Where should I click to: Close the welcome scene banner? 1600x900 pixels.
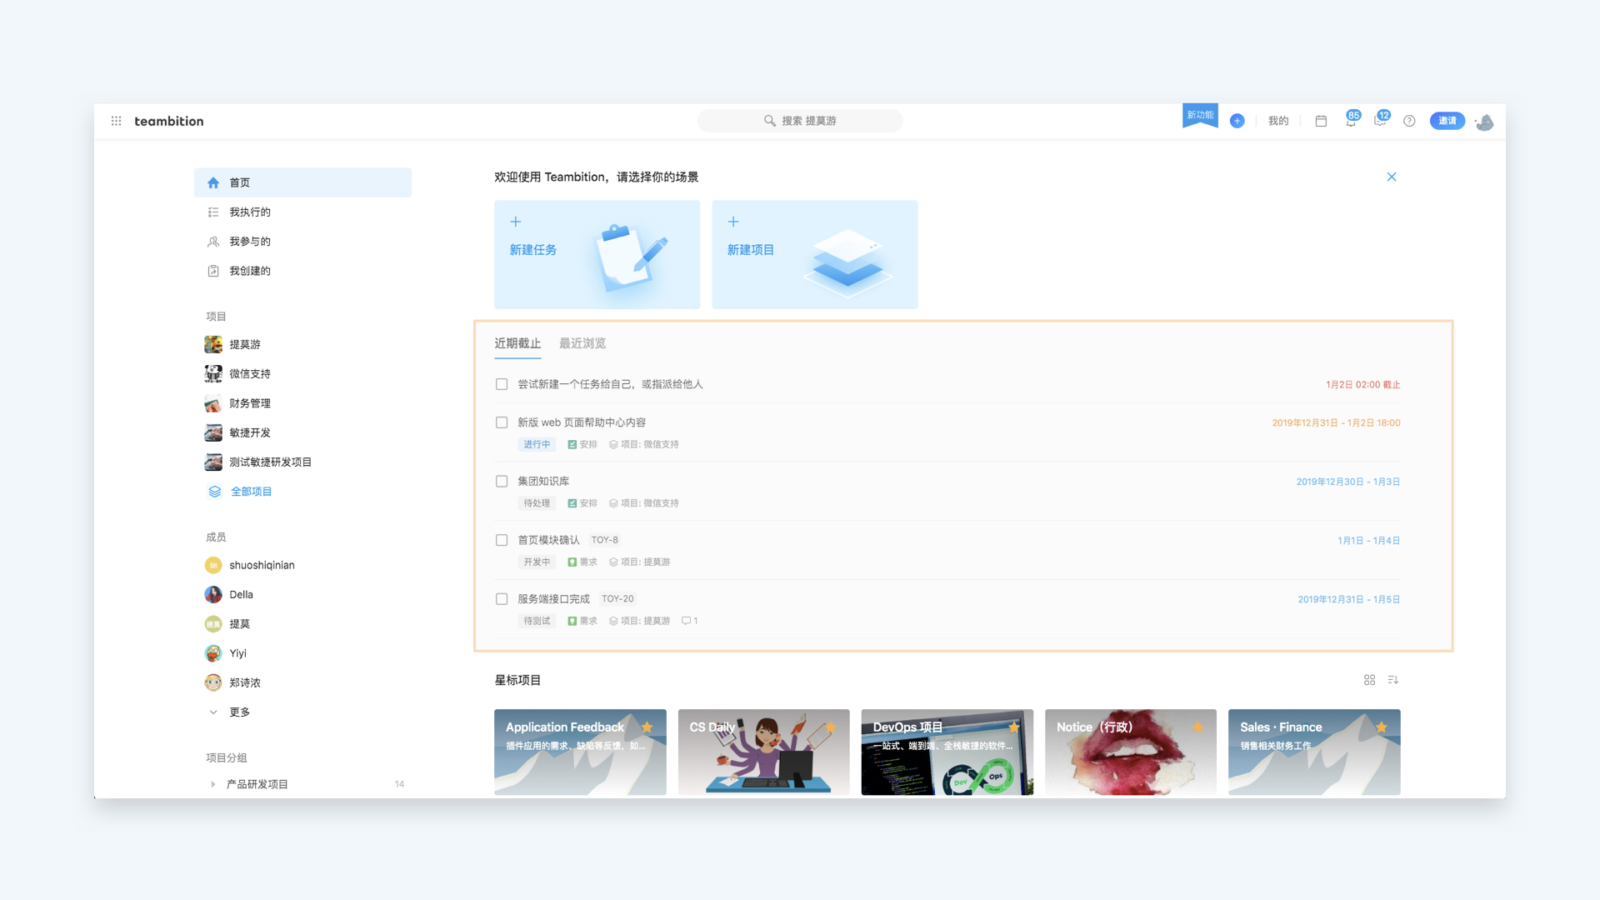click(x=1392, y=177)
